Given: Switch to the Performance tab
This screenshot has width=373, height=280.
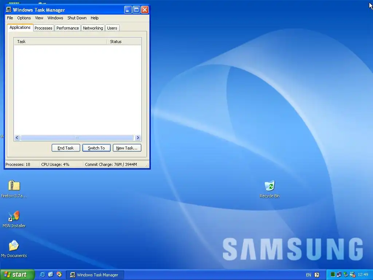Looking at the screenshot, I should 67,28.
